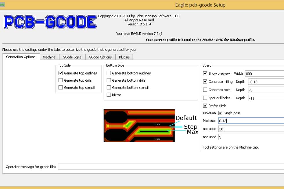Click the 'Width' label next to Show preview
The height and width of the screenshot is (189, 284).
238,74
